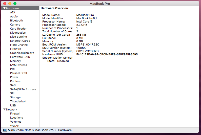Click the Hardware Overview heading
This screenshot has width=201, height=135.
click(x=55, y=8)
